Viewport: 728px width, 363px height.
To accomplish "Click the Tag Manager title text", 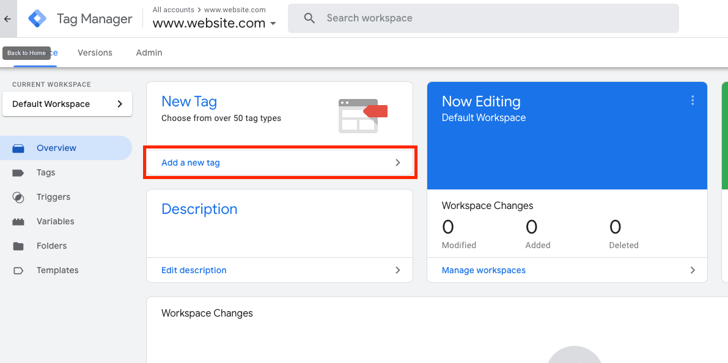I will point(94,19).
